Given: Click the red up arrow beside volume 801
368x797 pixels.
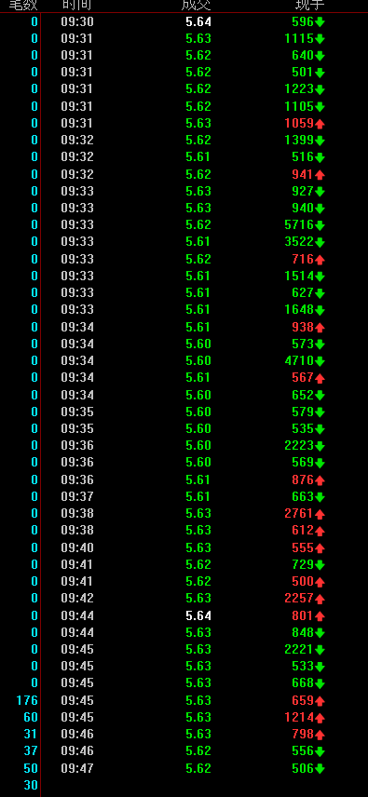Looking at the screenshot, I should 320,616.
